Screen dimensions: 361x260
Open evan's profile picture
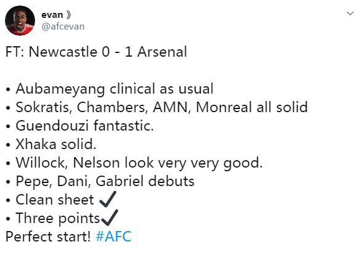20,20
